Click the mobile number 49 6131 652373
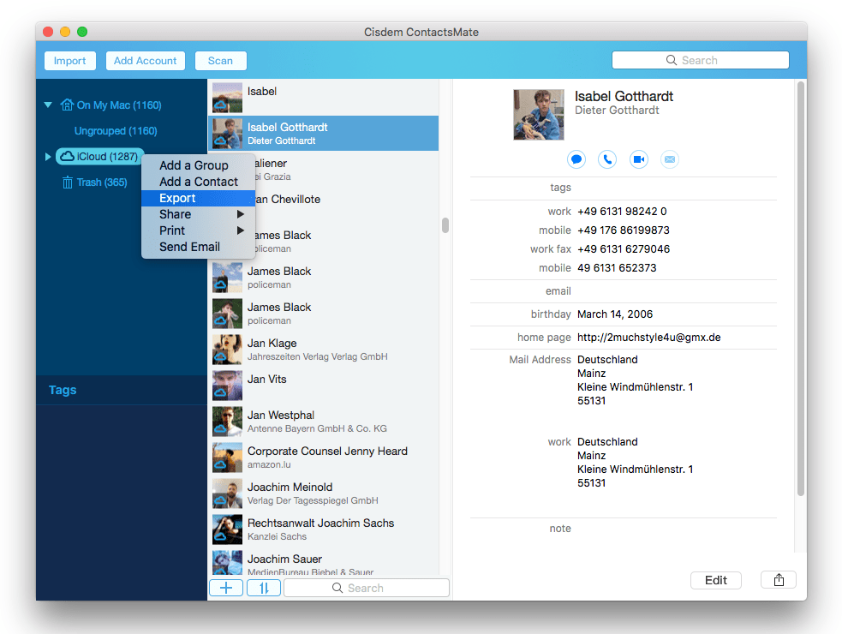842x634 pixels. [x=617, y=267]
